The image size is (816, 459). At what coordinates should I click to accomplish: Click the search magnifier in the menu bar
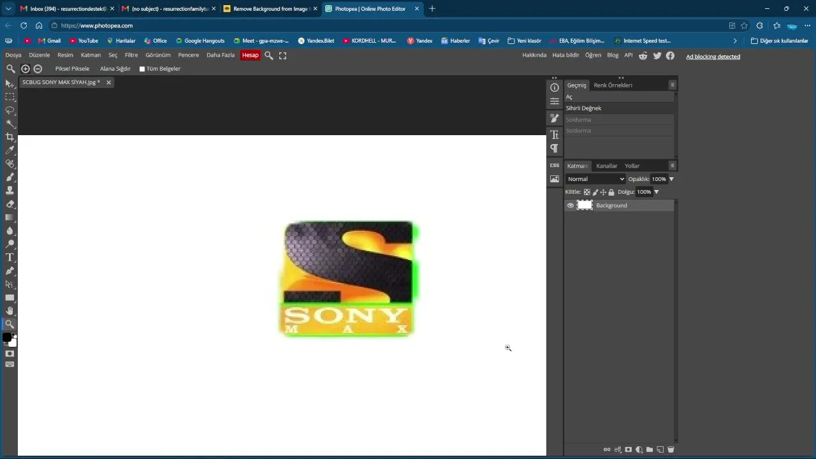269,55
